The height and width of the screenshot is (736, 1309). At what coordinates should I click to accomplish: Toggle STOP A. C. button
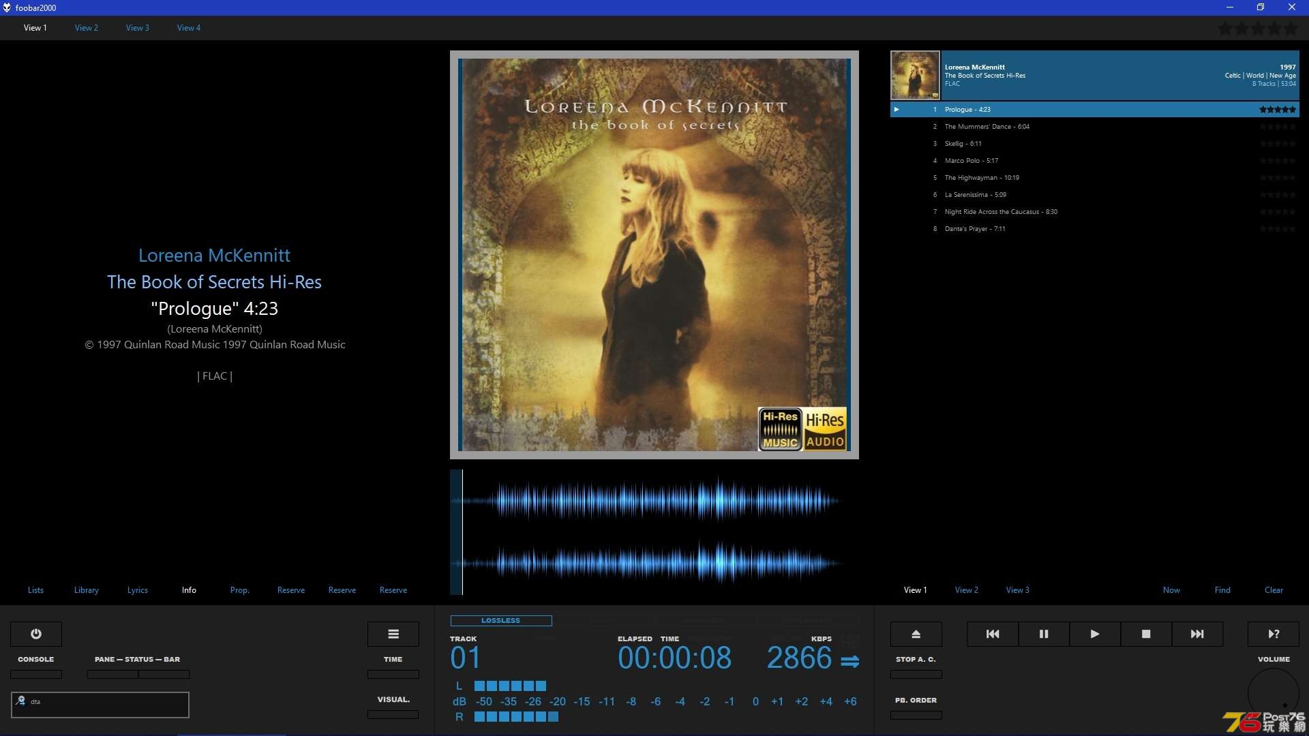(x=916, y=674)
